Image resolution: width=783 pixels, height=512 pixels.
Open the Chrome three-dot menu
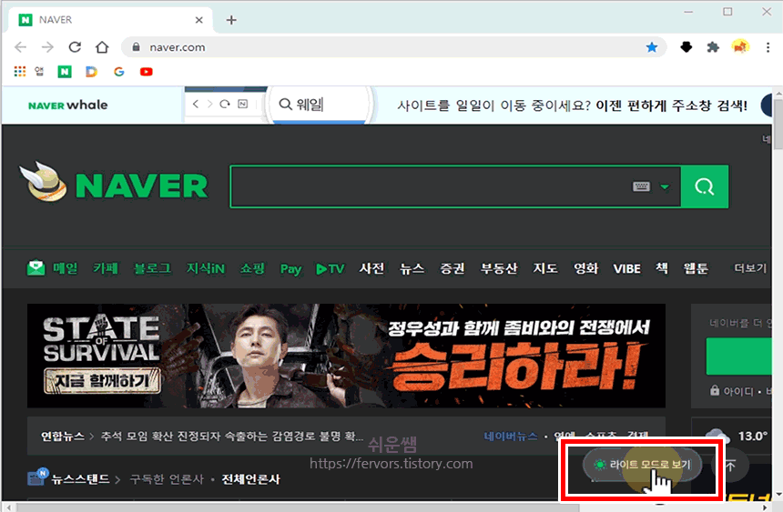pyautogui.click(x=768, y=47)
